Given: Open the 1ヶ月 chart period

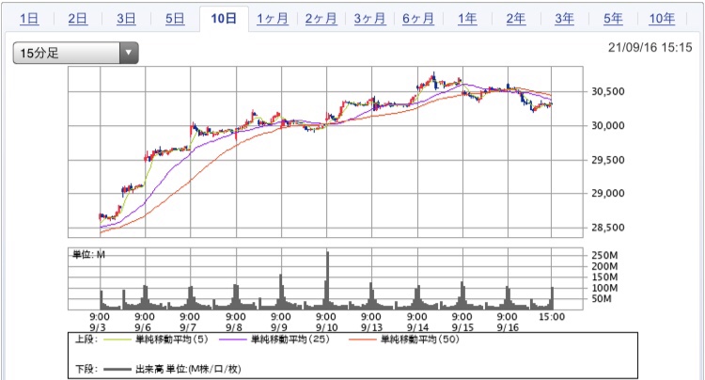Looking at the screenshot, I should click(x=273, y=19).
